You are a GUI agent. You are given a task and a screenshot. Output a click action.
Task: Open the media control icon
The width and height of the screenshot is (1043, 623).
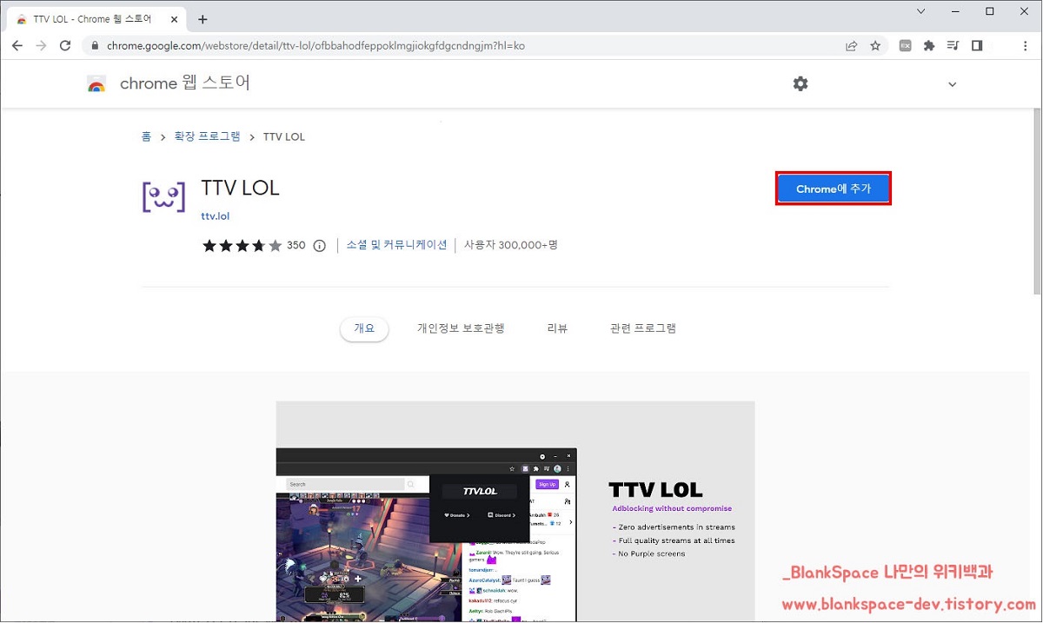pyautogui.click(x=953, y=45)
